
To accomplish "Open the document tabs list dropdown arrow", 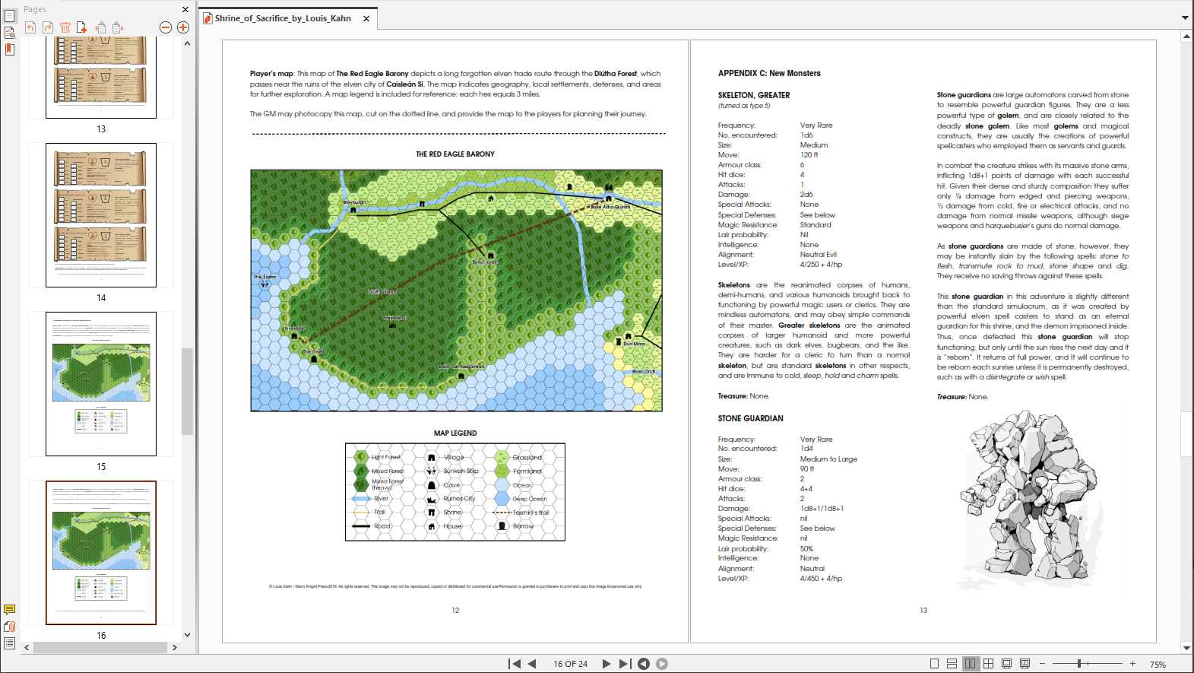I will (1185, 17).
